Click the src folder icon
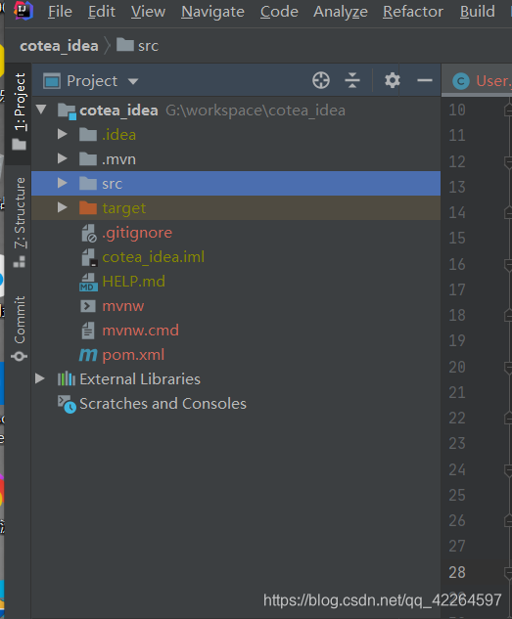This screenshot has width=512, height=619. click(88, 184)
